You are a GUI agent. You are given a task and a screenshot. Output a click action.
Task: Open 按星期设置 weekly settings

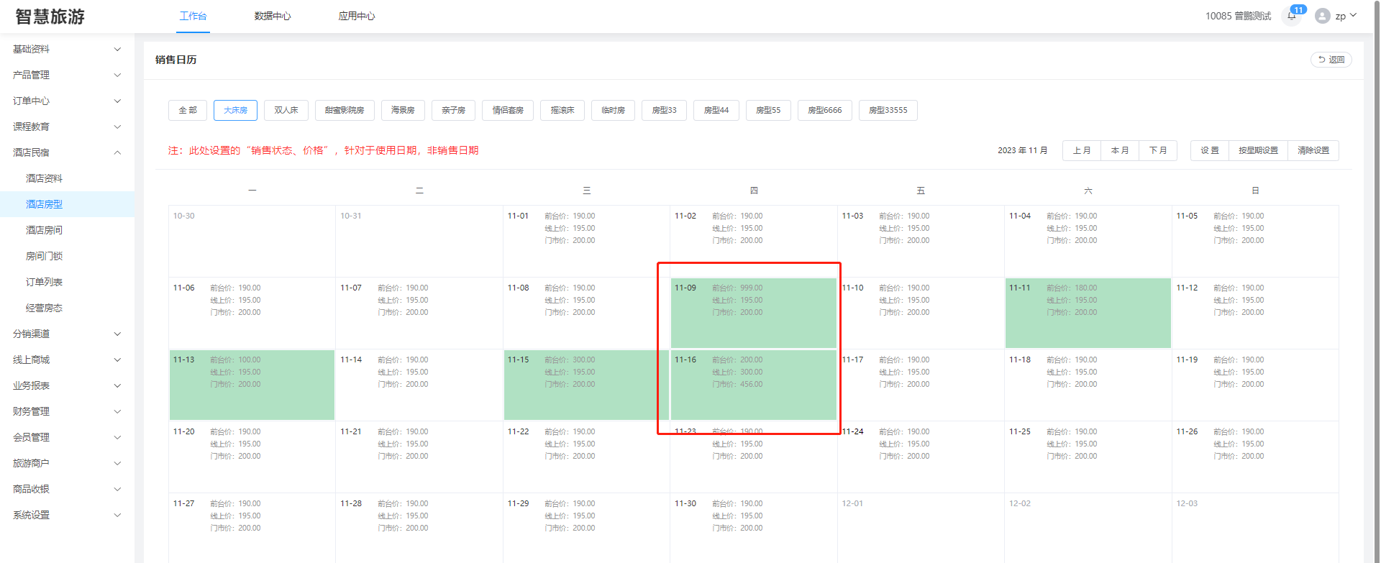tap(1258, 150)
